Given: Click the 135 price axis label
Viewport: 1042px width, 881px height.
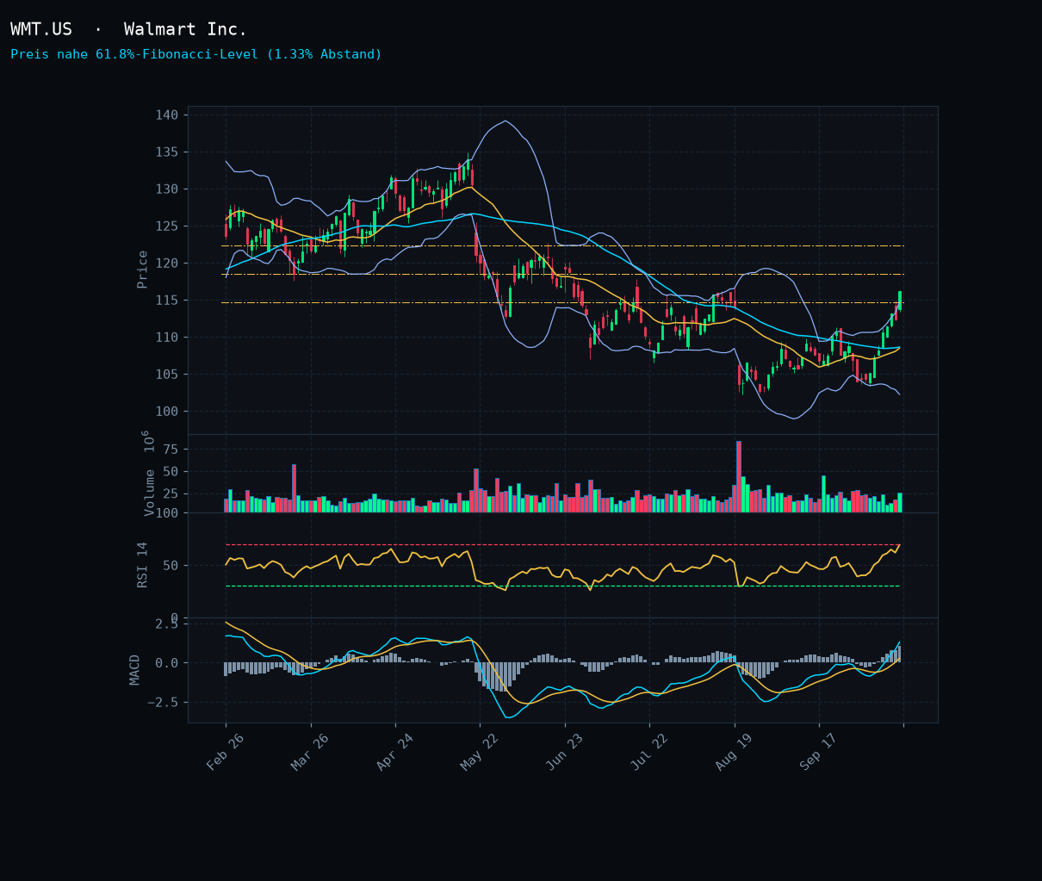Looking at the screenshot, I should pos(167,152).
